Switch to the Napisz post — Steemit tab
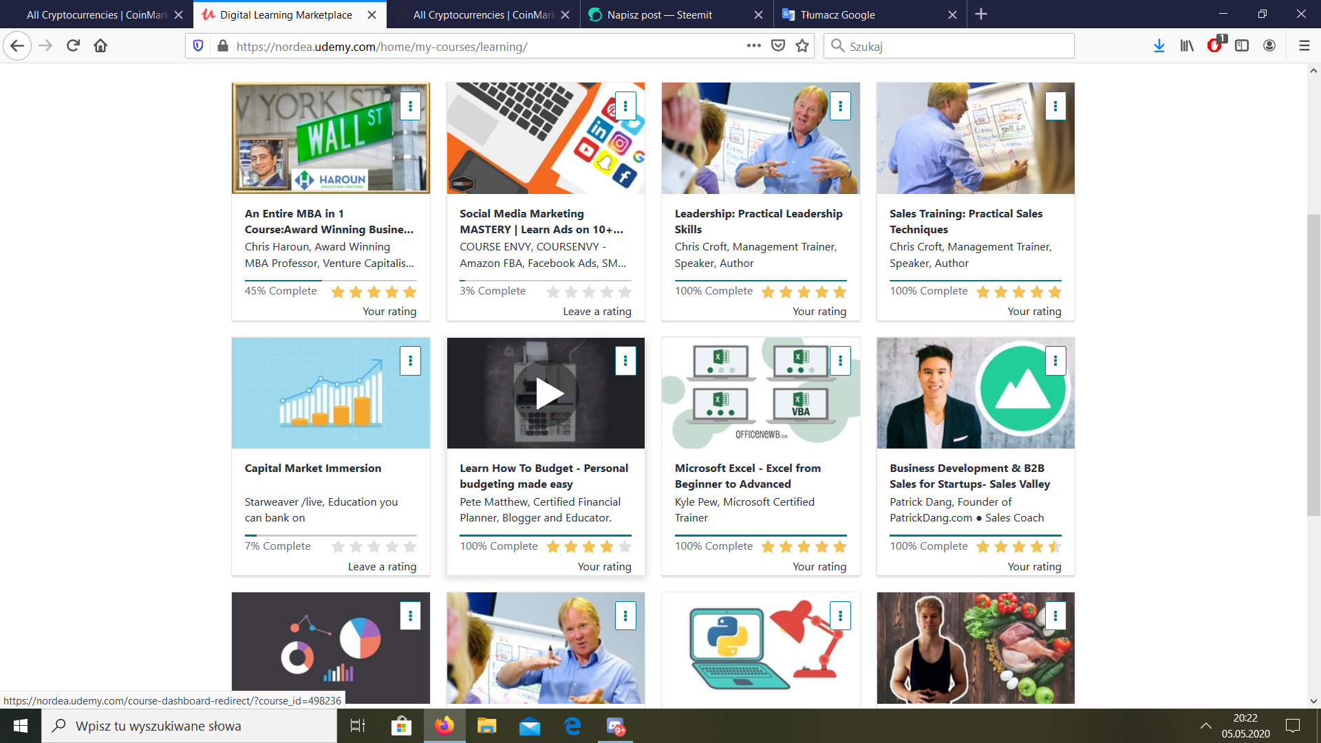1321x743 pixels. 659,14
